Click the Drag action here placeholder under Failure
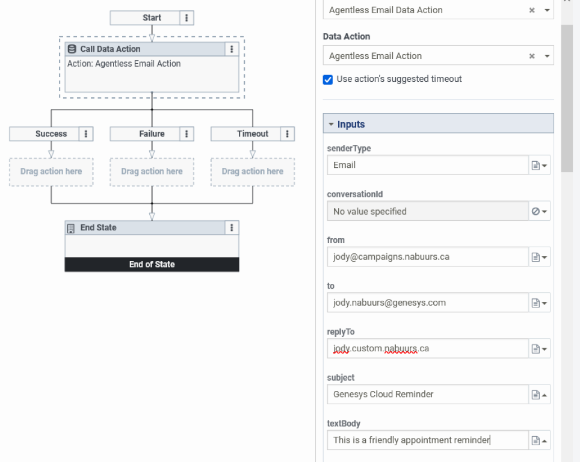 pos(152,171)
